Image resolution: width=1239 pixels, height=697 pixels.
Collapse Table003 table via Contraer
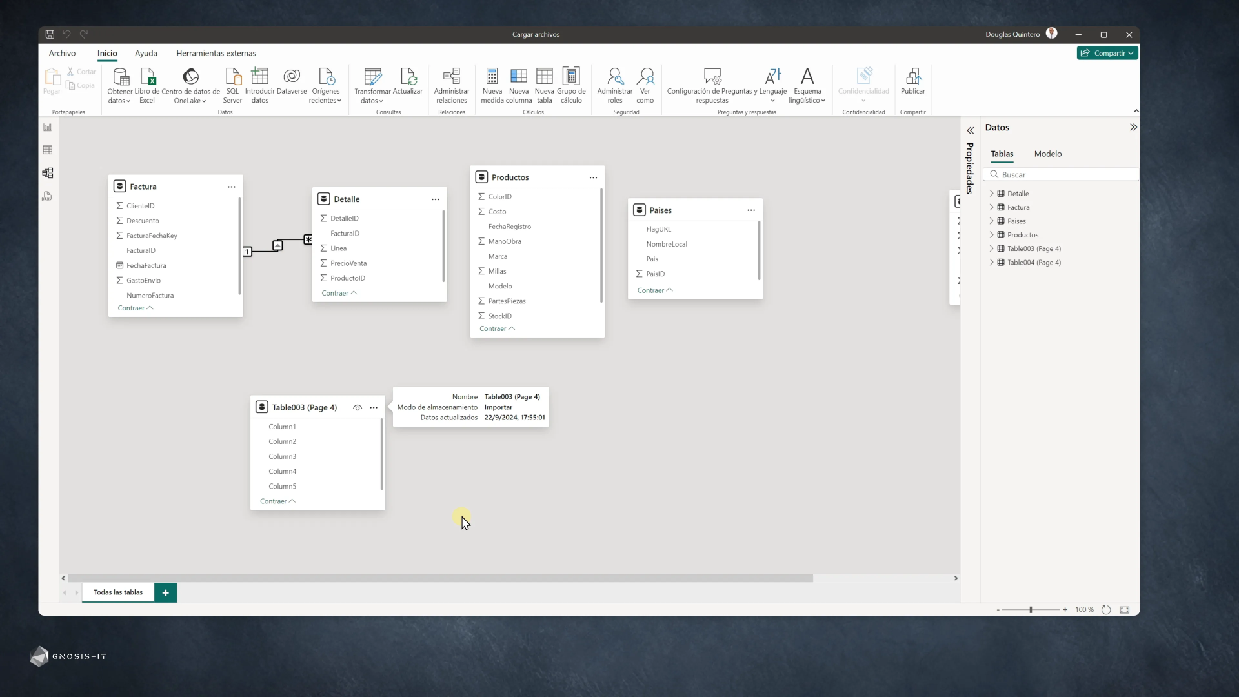[x=277, y=501]
